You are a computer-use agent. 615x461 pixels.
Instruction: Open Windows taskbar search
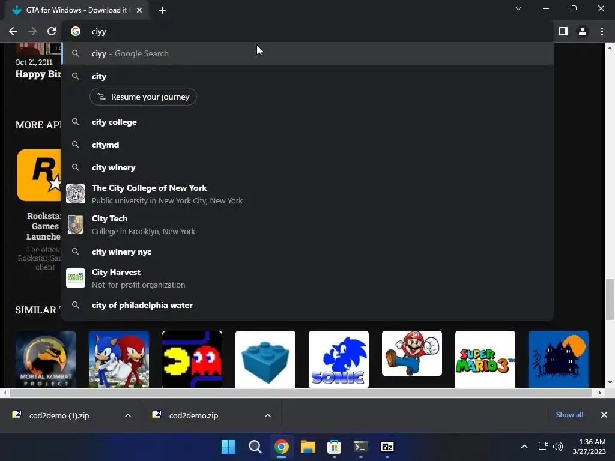(255, 447)
